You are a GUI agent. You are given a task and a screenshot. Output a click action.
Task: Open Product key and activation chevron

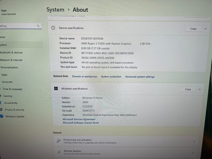[x=194, y=141]
